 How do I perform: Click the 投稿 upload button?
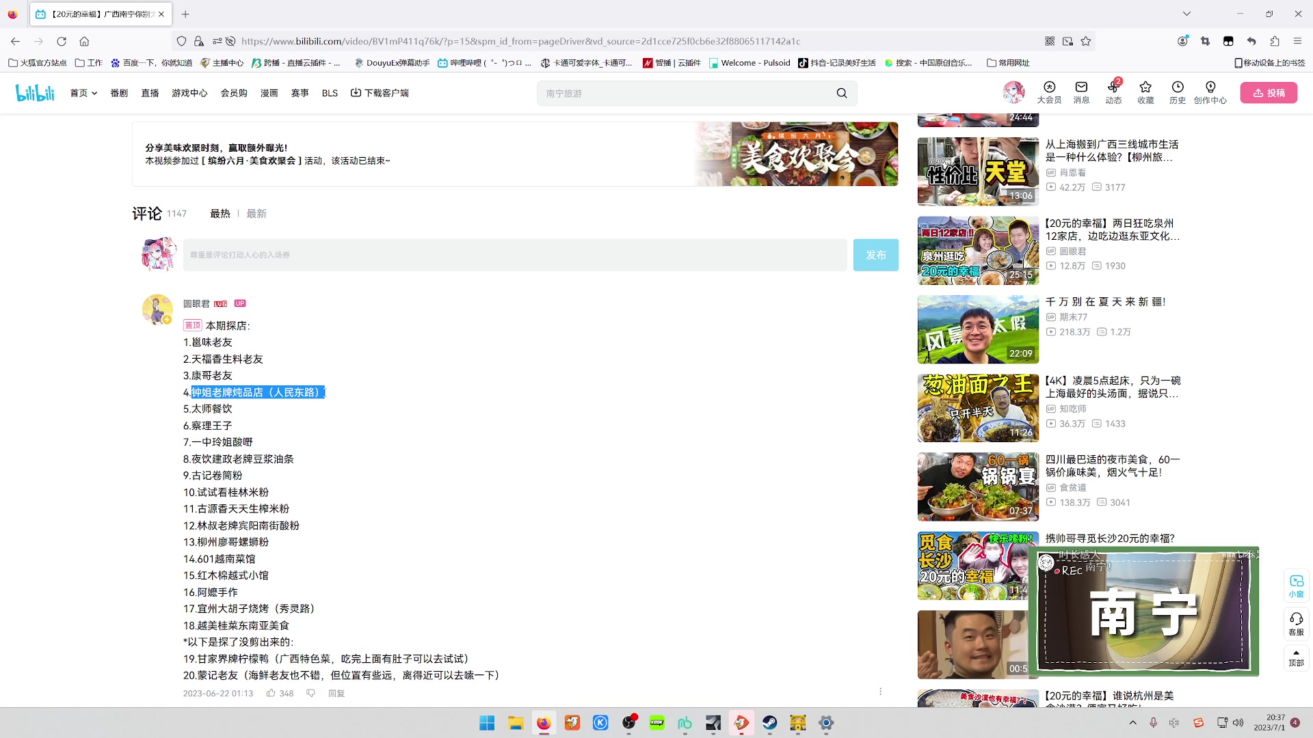1269,93
